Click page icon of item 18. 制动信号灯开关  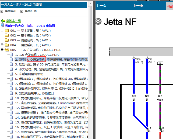point(11,137)
